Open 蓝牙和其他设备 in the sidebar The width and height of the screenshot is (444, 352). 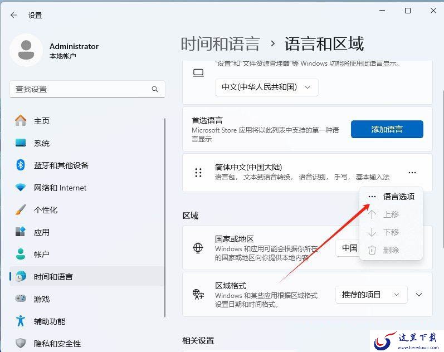click(x=87, y=165)
